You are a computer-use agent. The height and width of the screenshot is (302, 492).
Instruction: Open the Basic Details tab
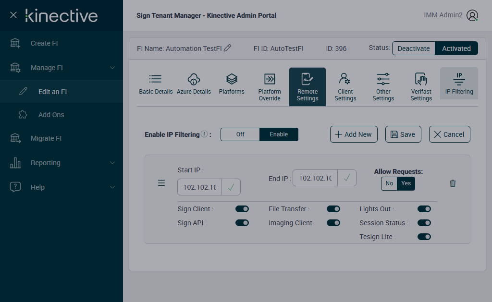point(156,85)
